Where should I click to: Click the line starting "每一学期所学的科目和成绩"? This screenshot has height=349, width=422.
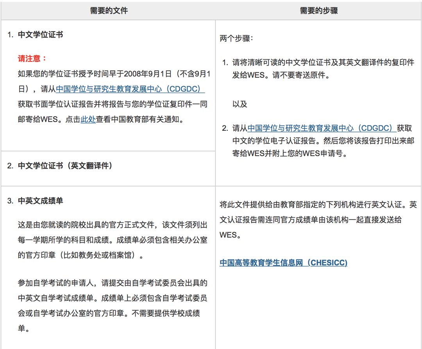[113, 240]
